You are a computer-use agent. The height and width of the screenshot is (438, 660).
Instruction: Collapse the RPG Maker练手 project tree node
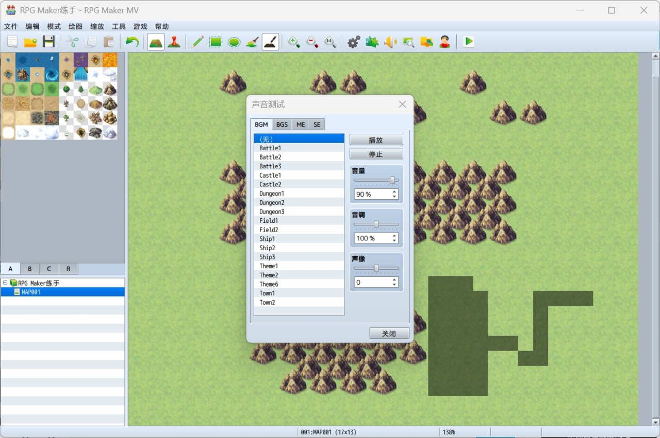[5, 283]
